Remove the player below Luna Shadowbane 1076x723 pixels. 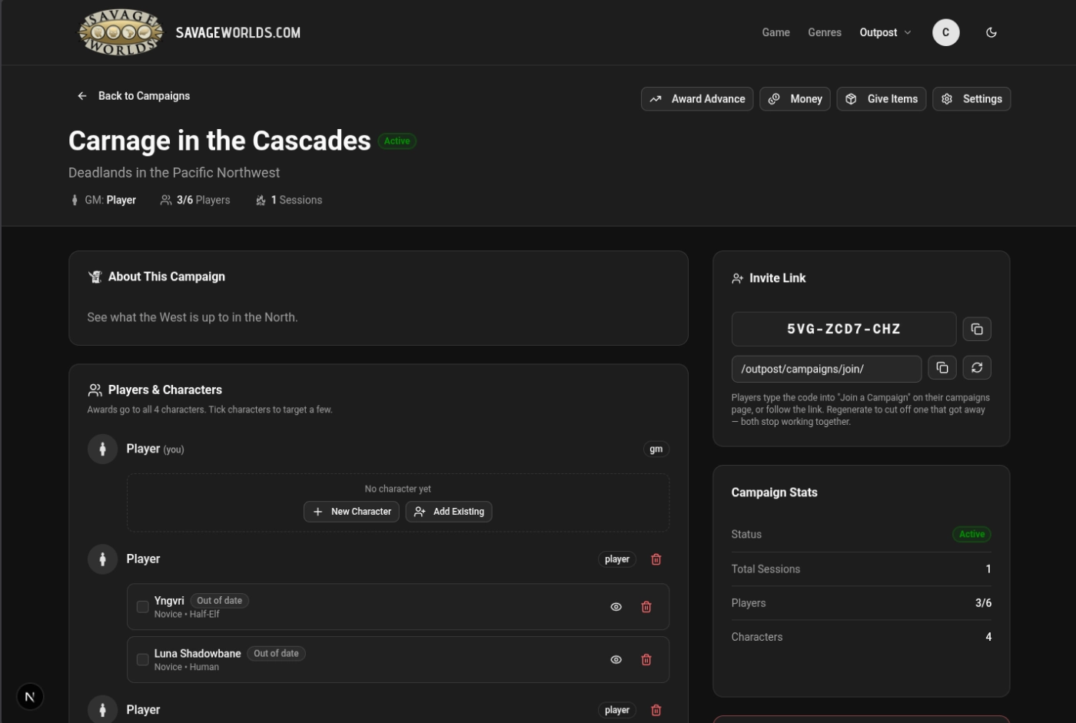(656, 710)
